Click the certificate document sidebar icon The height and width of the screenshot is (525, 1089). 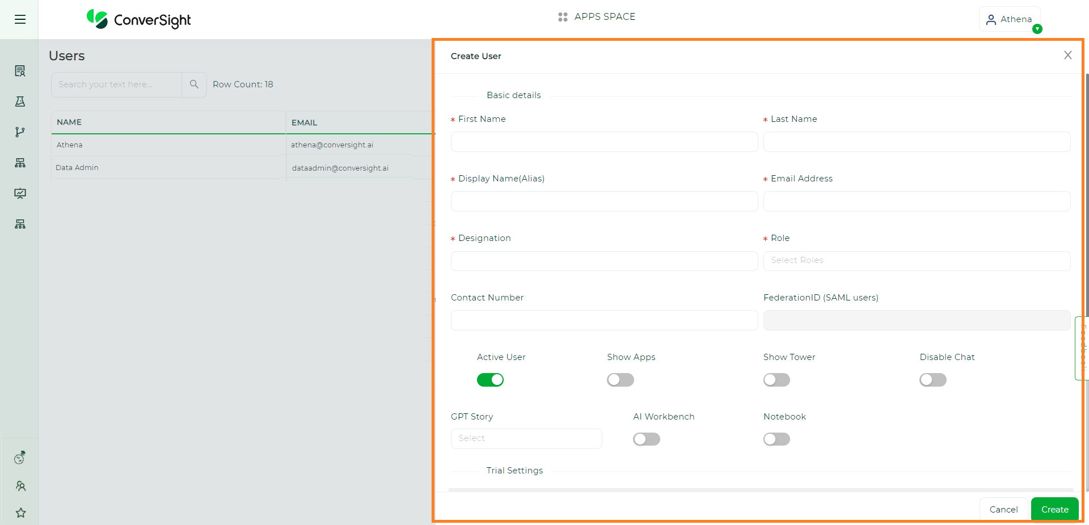click(20, 71)
